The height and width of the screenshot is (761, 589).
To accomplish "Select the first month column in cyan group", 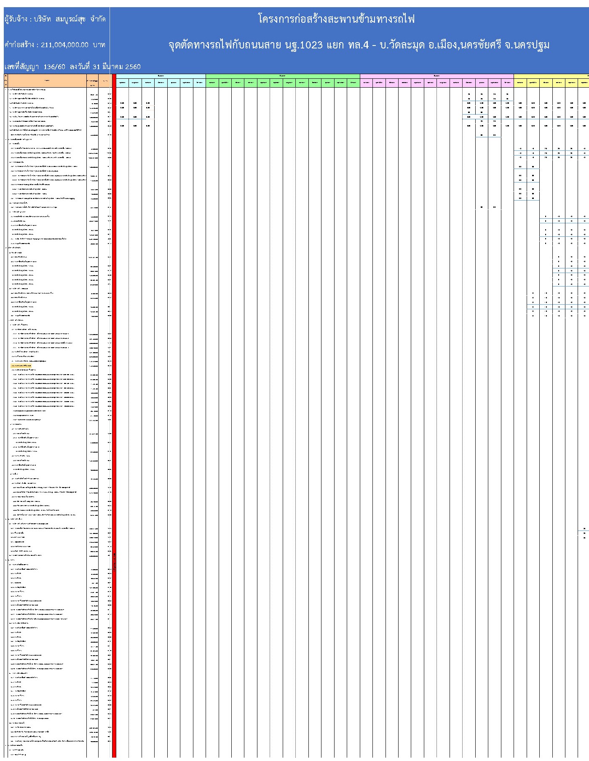I will point(122,83).
